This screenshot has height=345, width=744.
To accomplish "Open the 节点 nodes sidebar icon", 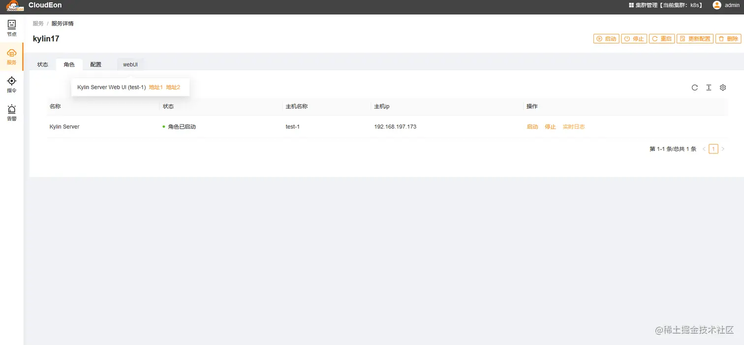I will pos(12,28).
